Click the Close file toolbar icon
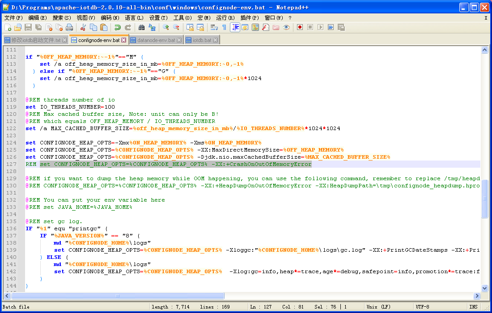This screenshot has height=313, width=492. pos(49,28)
